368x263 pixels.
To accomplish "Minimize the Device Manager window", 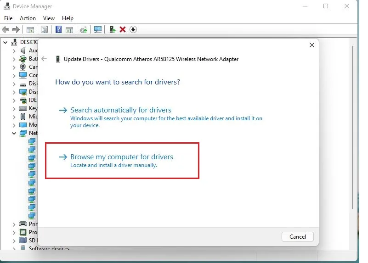I will [x=305, y=6].
